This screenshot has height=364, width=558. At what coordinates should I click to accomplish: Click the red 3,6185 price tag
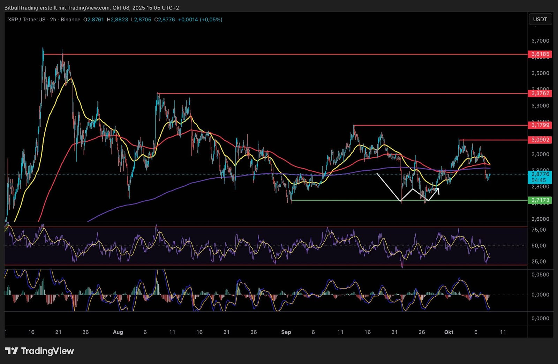coord(540,54)
